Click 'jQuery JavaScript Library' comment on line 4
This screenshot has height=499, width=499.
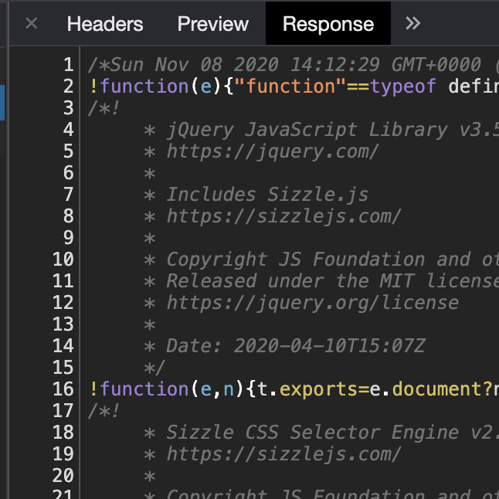pos(307,130)
